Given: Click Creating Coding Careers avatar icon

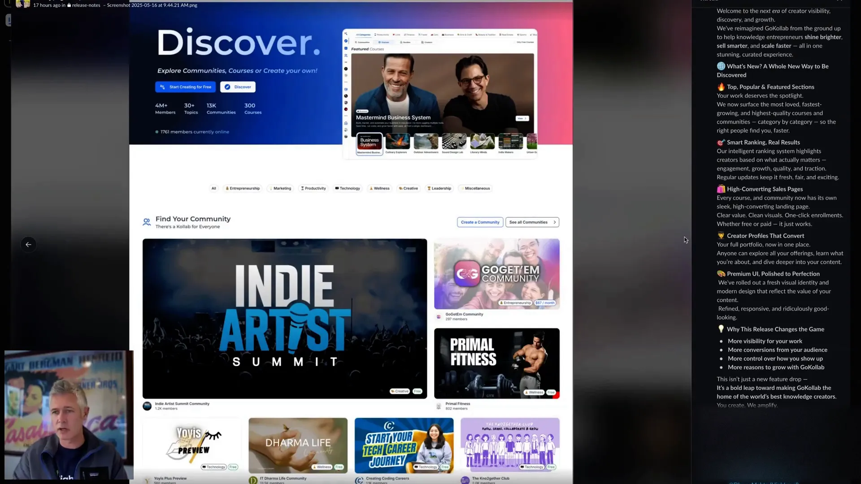Looking at the screenshot, I should pyautogui.click(x=359, y=480).
